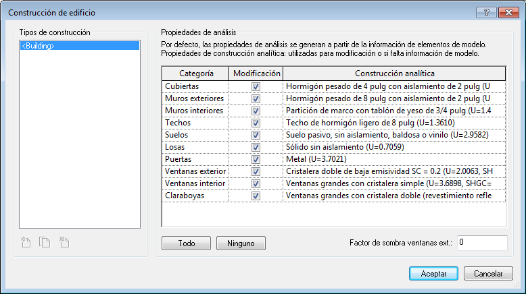
Task: Toggle the Cubiertas modification checkbox
Action: (x=256, y=86)
